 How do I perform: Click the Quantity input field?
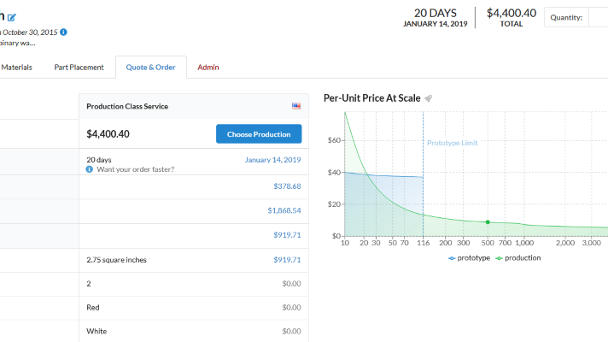coord(597,17)
